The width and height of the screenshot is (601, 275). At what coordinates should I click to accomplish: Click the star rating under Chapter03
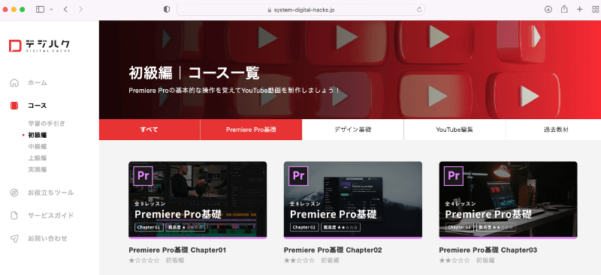[455, 261]
